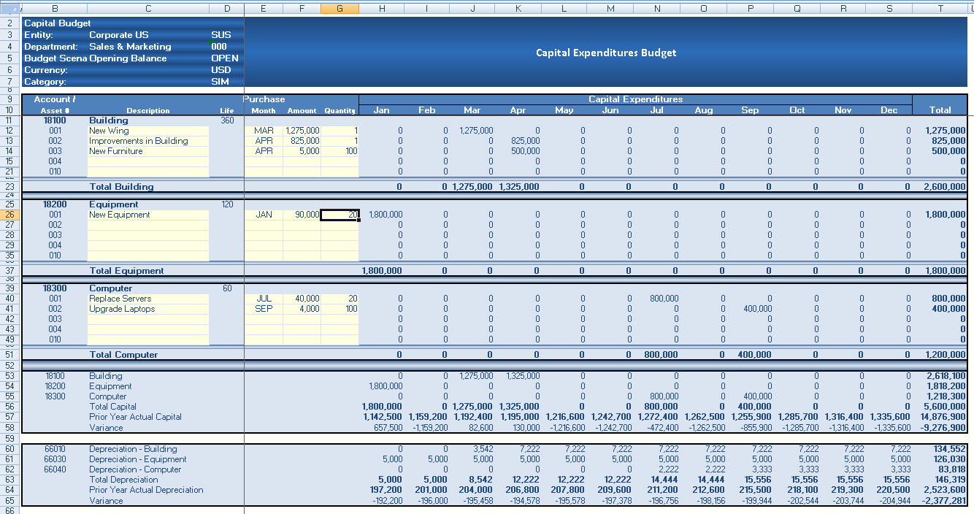
Task: Click the New Furniture quantity cell
Action: point(340,151)
